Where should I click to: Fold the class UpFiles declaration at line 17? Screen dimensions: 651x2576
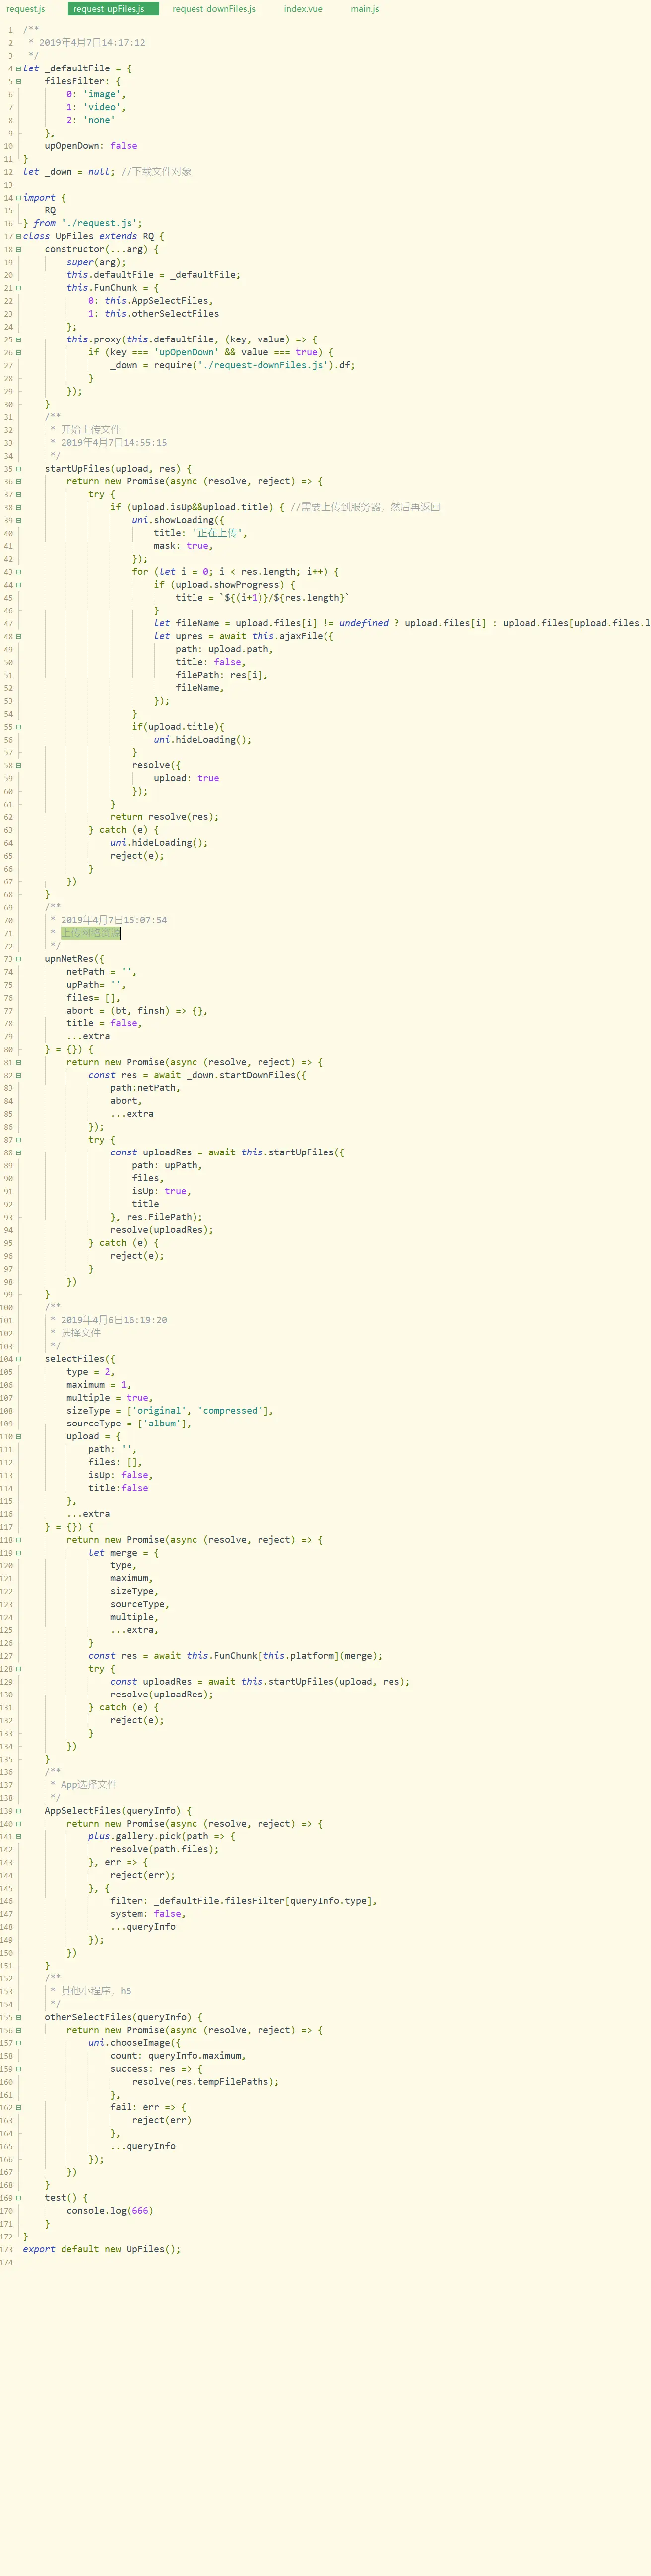point(18,237)
